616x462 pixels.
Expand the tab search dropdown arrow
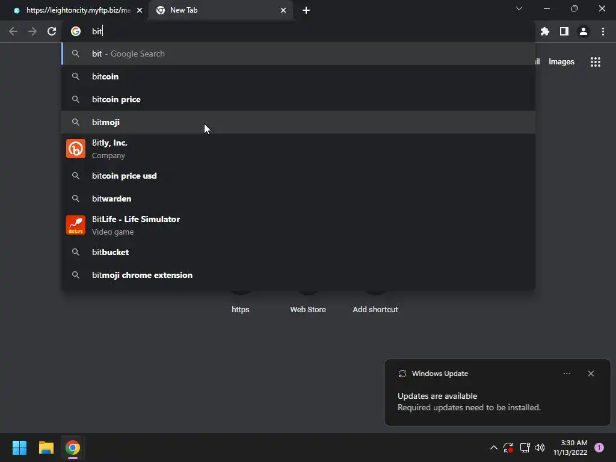coord(519,8)
